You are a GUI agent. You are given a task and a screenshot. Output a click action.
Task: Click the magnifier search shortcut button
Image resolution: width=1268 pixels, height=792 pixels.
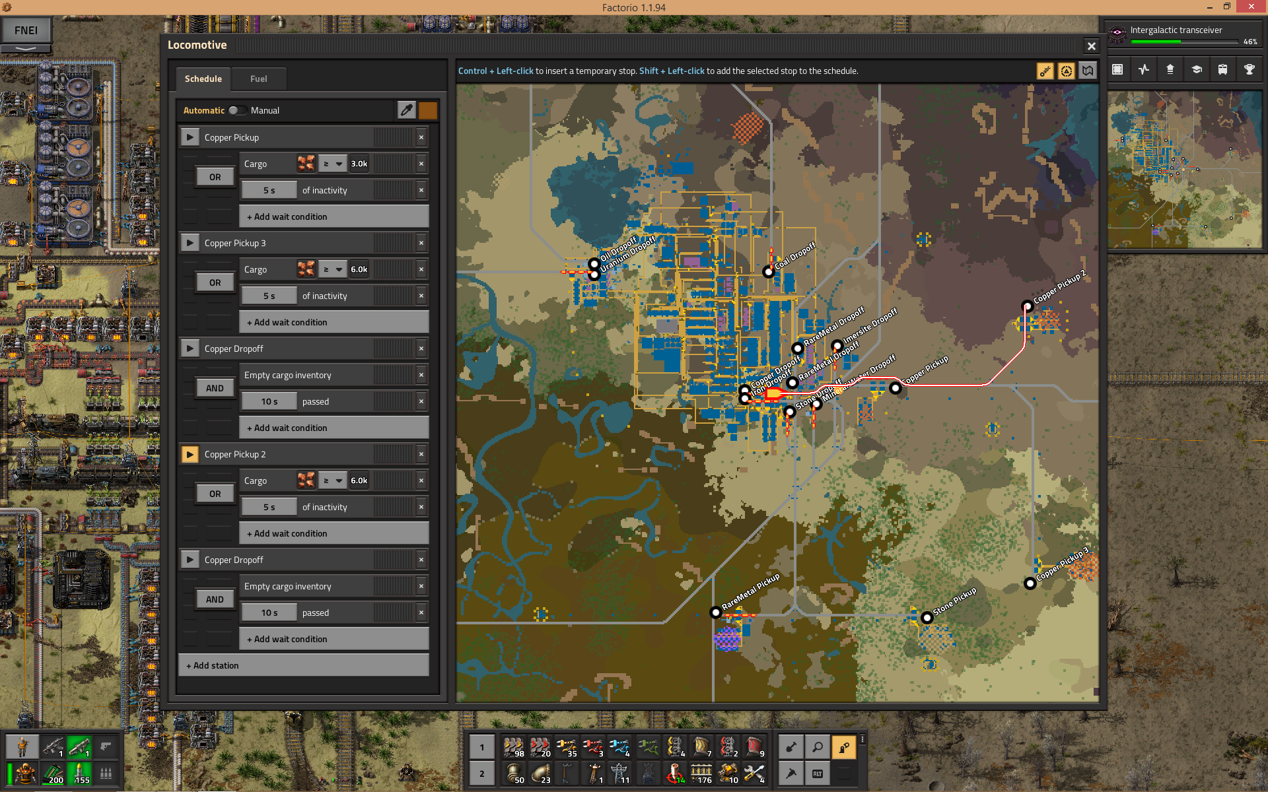818,747
